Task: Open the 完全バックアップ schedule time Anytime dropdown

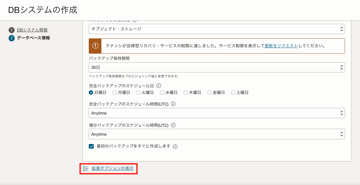Action: [217, 113]
